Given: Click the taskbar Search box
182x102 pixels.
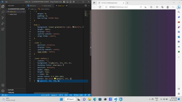Looking at the screenshot, I should [70, 99].
